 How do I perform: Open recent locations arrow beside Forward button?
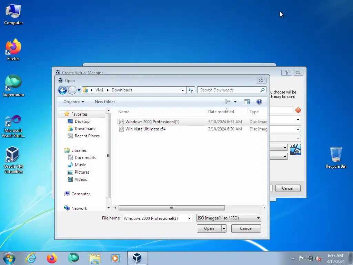79,90
